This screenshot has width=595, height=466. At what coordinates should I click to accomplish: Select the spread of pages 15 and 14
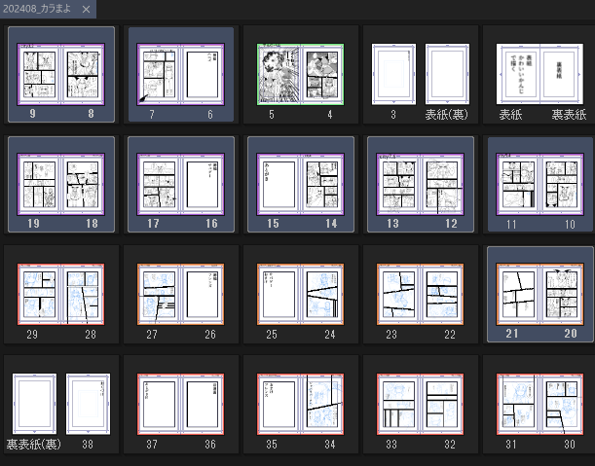[x=301, y=184]
